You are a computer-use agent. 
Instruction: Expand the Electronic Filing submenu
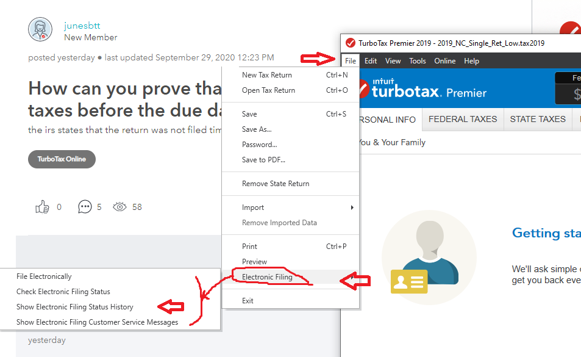point(290,277)
